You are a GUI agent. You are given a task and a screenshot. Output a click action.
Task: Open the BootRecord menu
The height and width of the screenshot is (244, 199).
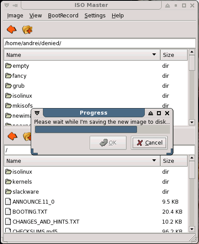[63, 16]
